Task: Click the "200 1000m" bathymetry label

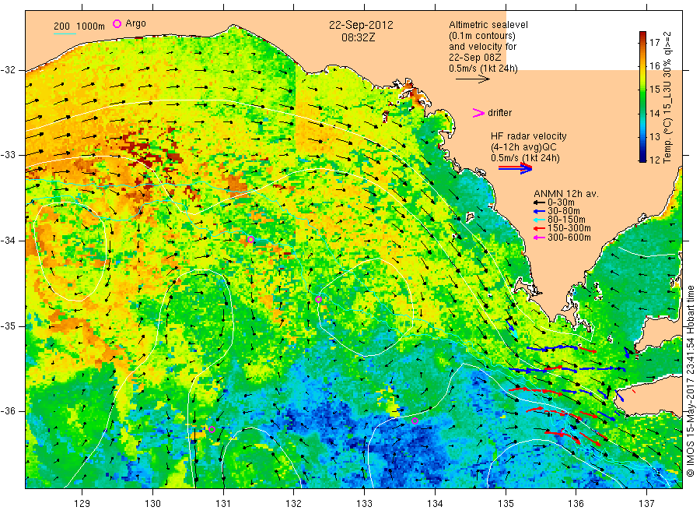Action: pos(79,26)
